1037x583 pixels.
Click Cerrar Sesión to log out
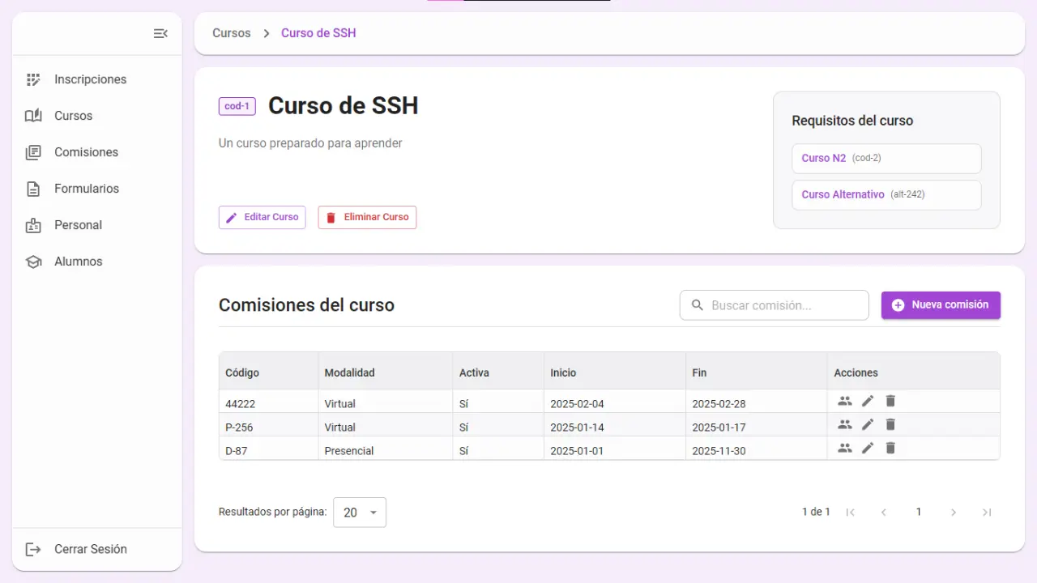[x=97, y=549]
